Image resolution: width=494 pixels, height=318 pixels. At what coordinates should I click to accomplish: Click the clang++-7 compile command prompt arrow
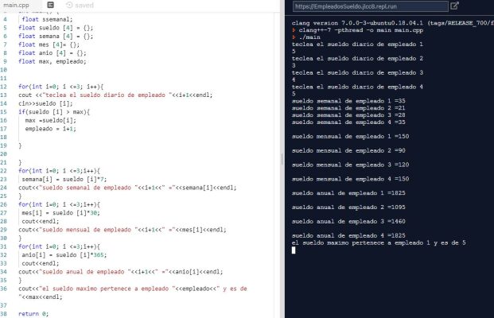294,30
